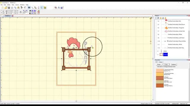This screenshot has width=190, height=106.
Task: Click the icon right of ruler tool
Action: (39, 8)
